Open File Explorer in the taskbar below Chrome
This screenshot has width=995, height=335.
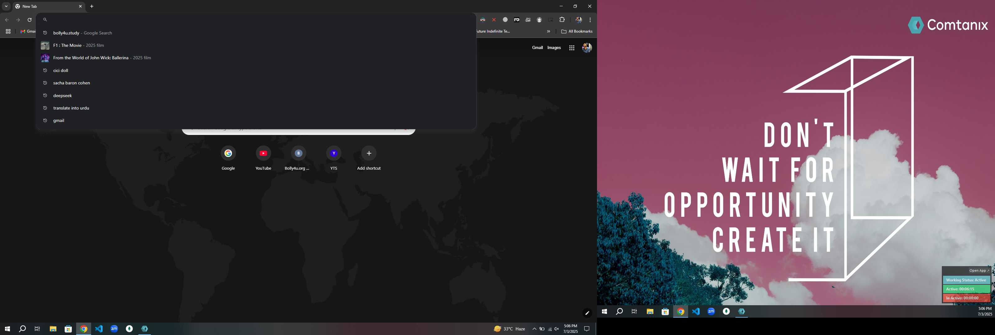point(53,329)
